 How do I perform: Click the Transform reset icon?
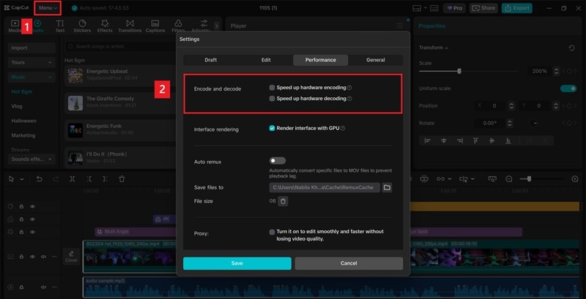(571, 48)
